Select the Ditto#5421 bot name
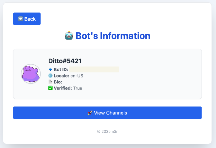 tap(65, 61)
